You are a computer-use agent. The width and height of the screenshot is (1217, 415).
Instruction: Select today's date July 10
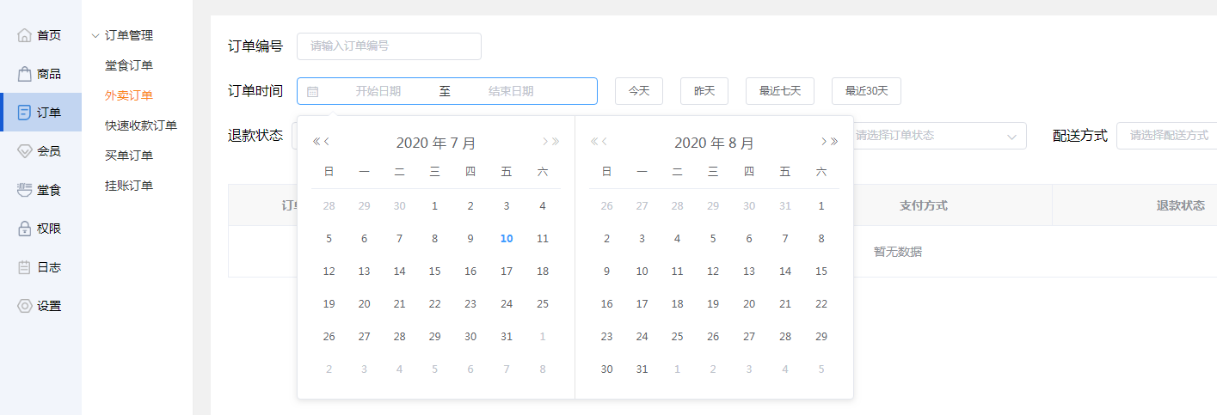point(507,239)
